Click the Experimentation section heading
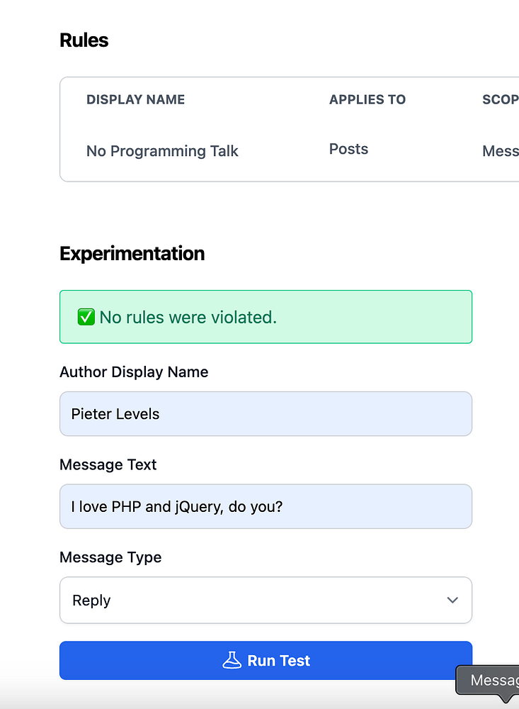The width and height of the screenshot is (519, 709). (132, 254)
